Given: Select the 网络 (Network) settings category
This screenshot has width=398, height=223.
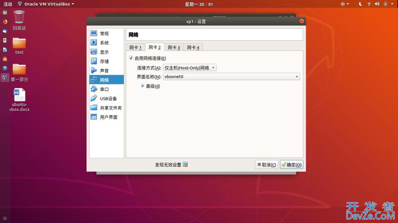Looking at the screenshot, I should [106, 80].
